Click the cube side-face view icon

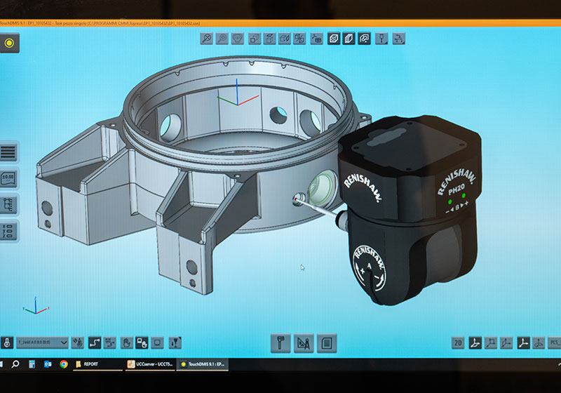(x=285, y=39)
